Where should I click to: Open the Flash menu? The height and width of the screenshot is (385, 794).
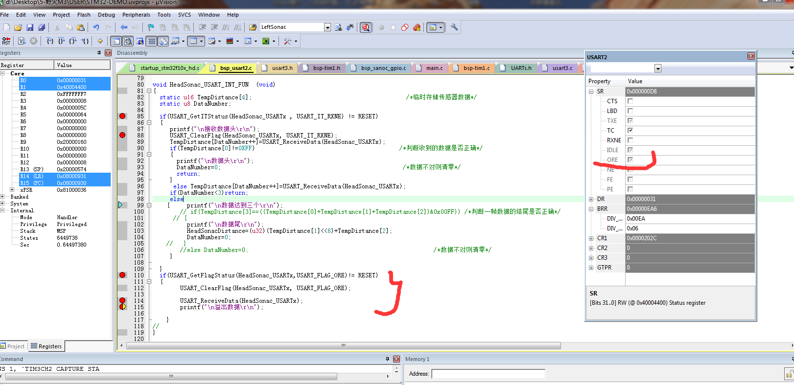(x=84, y=15)
